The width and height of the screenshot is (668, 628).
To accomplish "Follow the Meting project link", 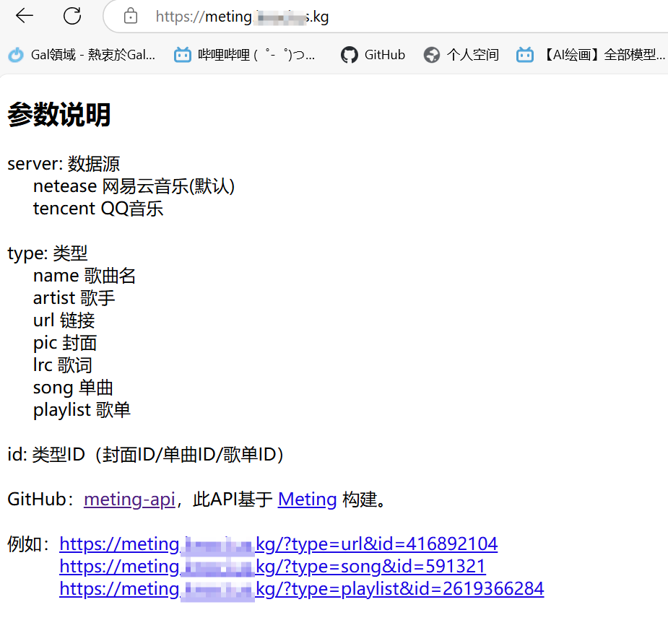I will coord(308,500).
